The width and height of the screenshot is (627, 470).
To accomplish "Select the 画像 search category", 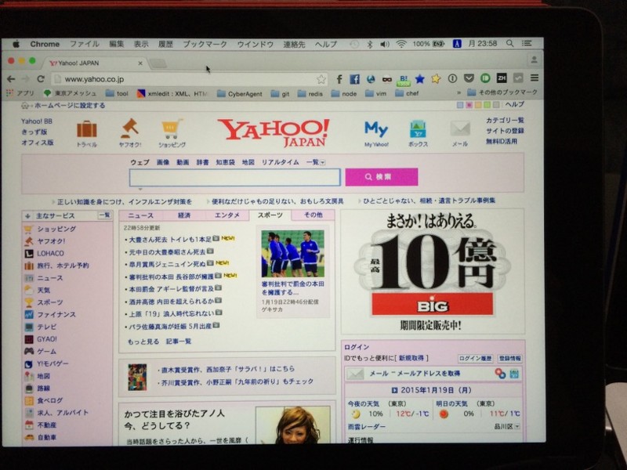I will (163, 162).
